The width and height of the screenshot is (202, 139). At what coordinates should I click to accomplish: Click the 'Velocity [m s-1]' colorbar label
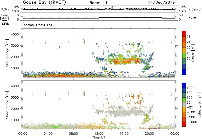tap(199, 105)
